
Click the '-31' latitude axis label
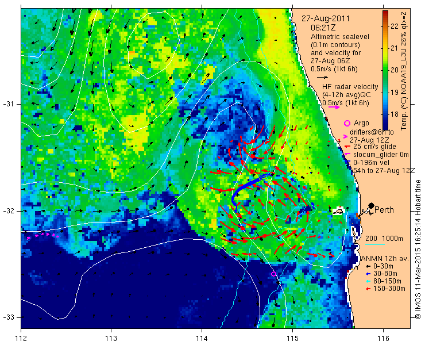pos(8,104)
